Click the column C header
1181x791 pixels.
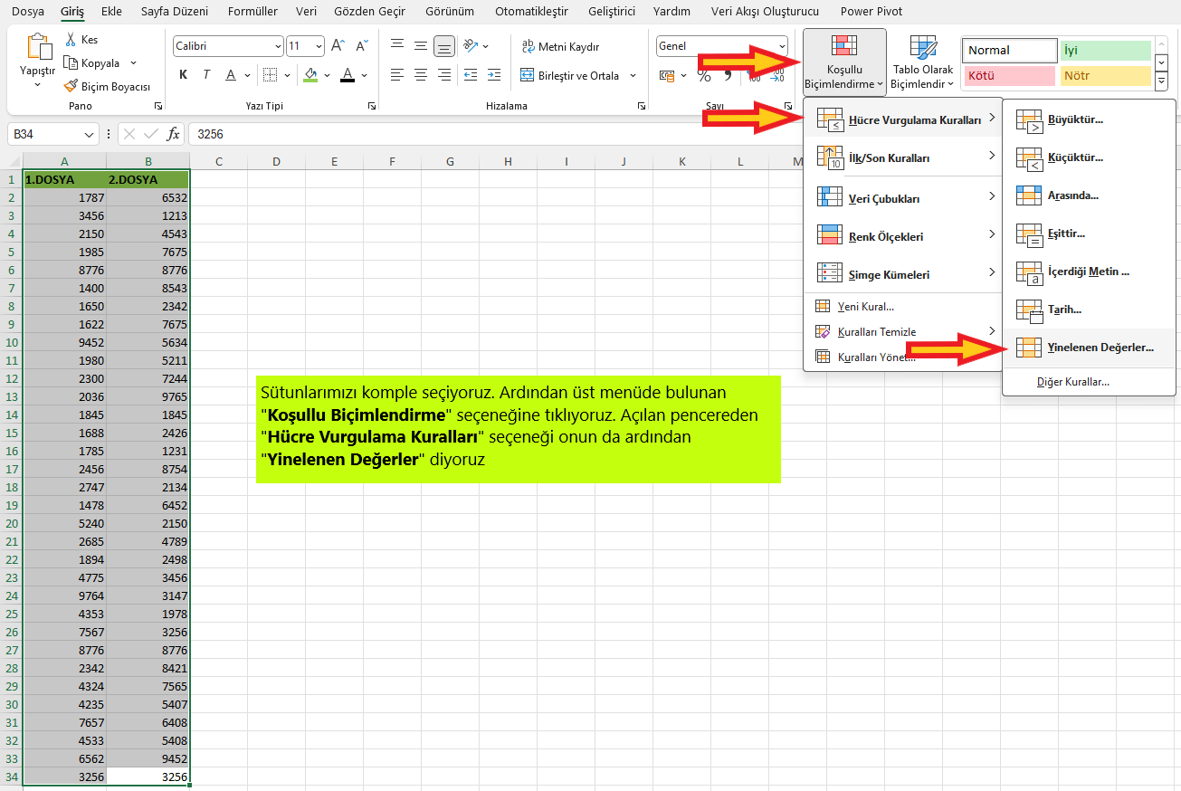[219, 162]
